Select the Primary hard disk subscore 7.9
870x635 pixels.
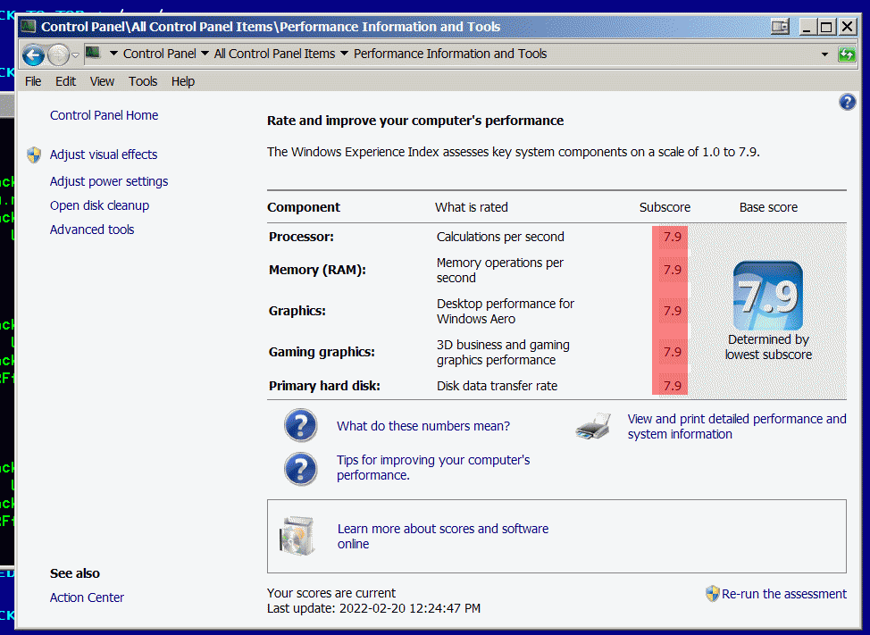[x=673, y=386]
